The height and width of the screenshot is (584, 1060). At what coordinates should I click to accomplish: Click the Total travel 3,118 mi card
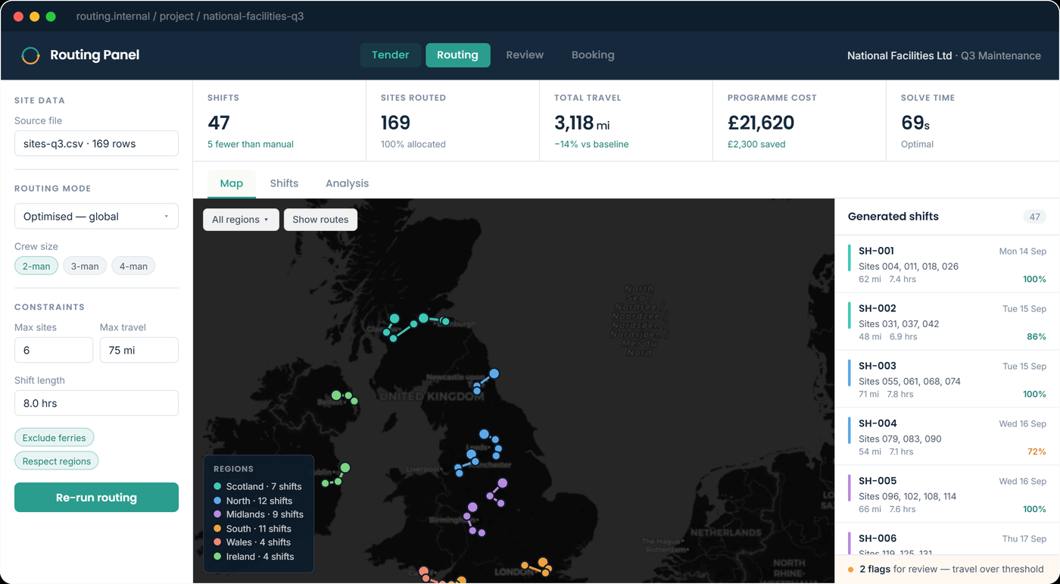626,120
